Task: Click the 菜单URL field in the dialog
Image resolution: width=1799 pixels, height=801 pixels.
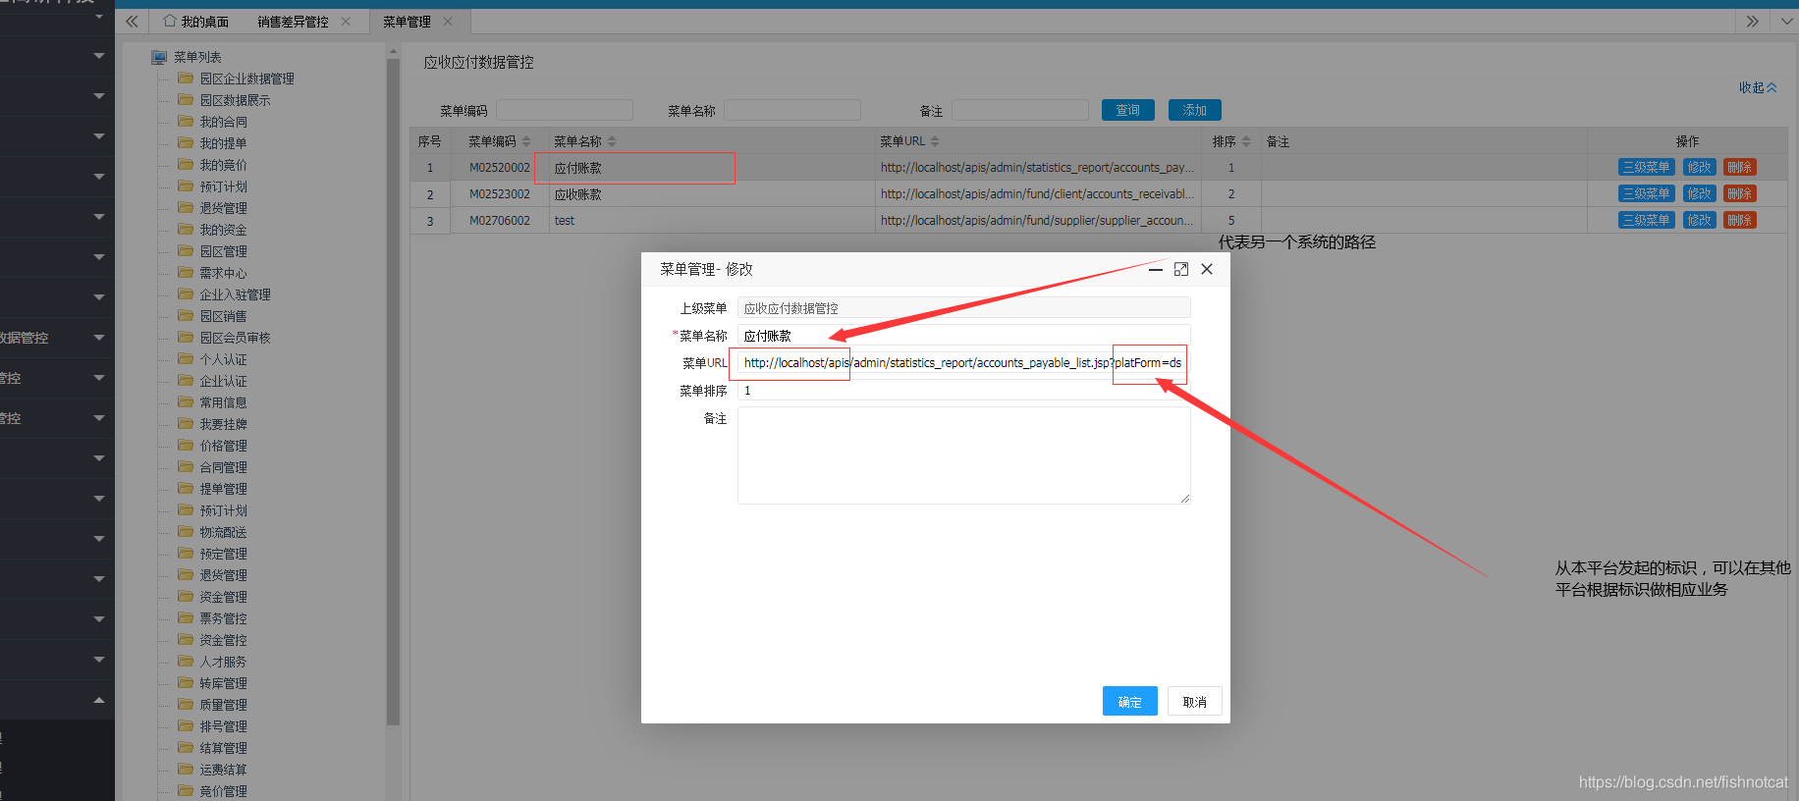Action: pyautogui.click(x=964, y=363)
